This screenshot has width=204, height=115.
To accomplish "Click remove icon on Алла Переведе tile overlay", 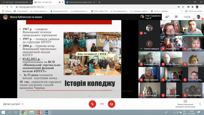I will 199,90.
